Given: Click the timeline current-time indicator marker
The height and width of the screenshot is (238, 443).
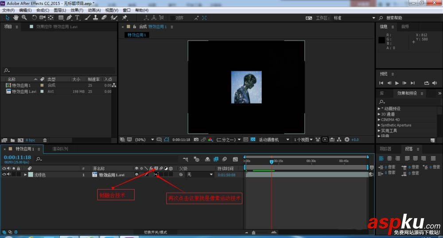Looking at the screenshot, I should point(272,162).
